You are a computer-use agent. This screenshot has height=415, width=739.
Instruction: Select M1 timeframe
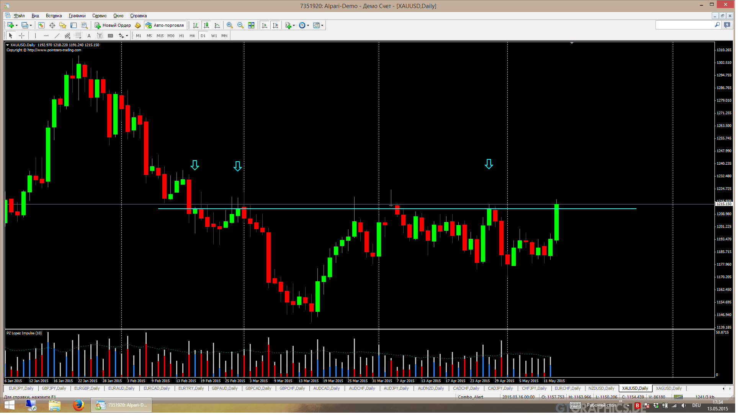pos(139,36)
